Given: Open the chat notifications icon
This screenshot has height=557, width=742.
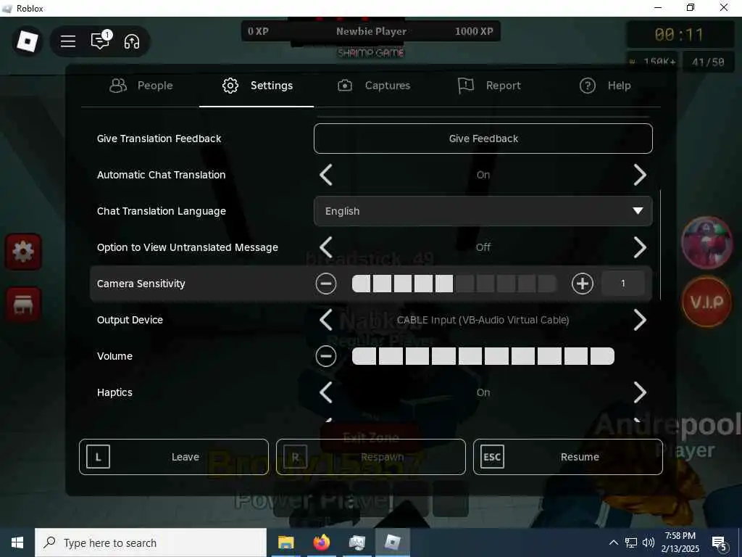Looking at the screenshot, I should [100, 41].
